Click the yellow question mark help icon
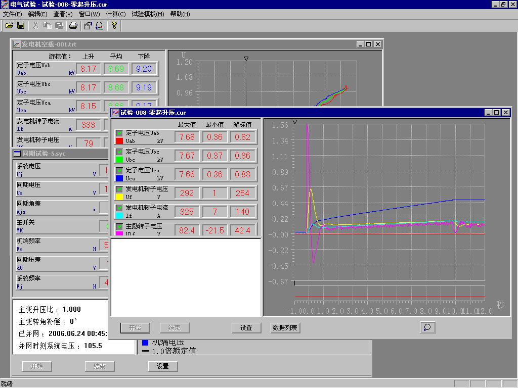Image resolution: width=518 pixels, height=388 pixels. pyautogui.click(x=114, y=25)
